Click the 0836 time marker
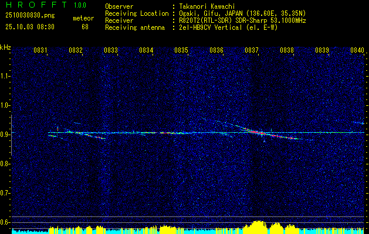Image resolution: width=369 pixels, height=234 pixels. point(216,50)
